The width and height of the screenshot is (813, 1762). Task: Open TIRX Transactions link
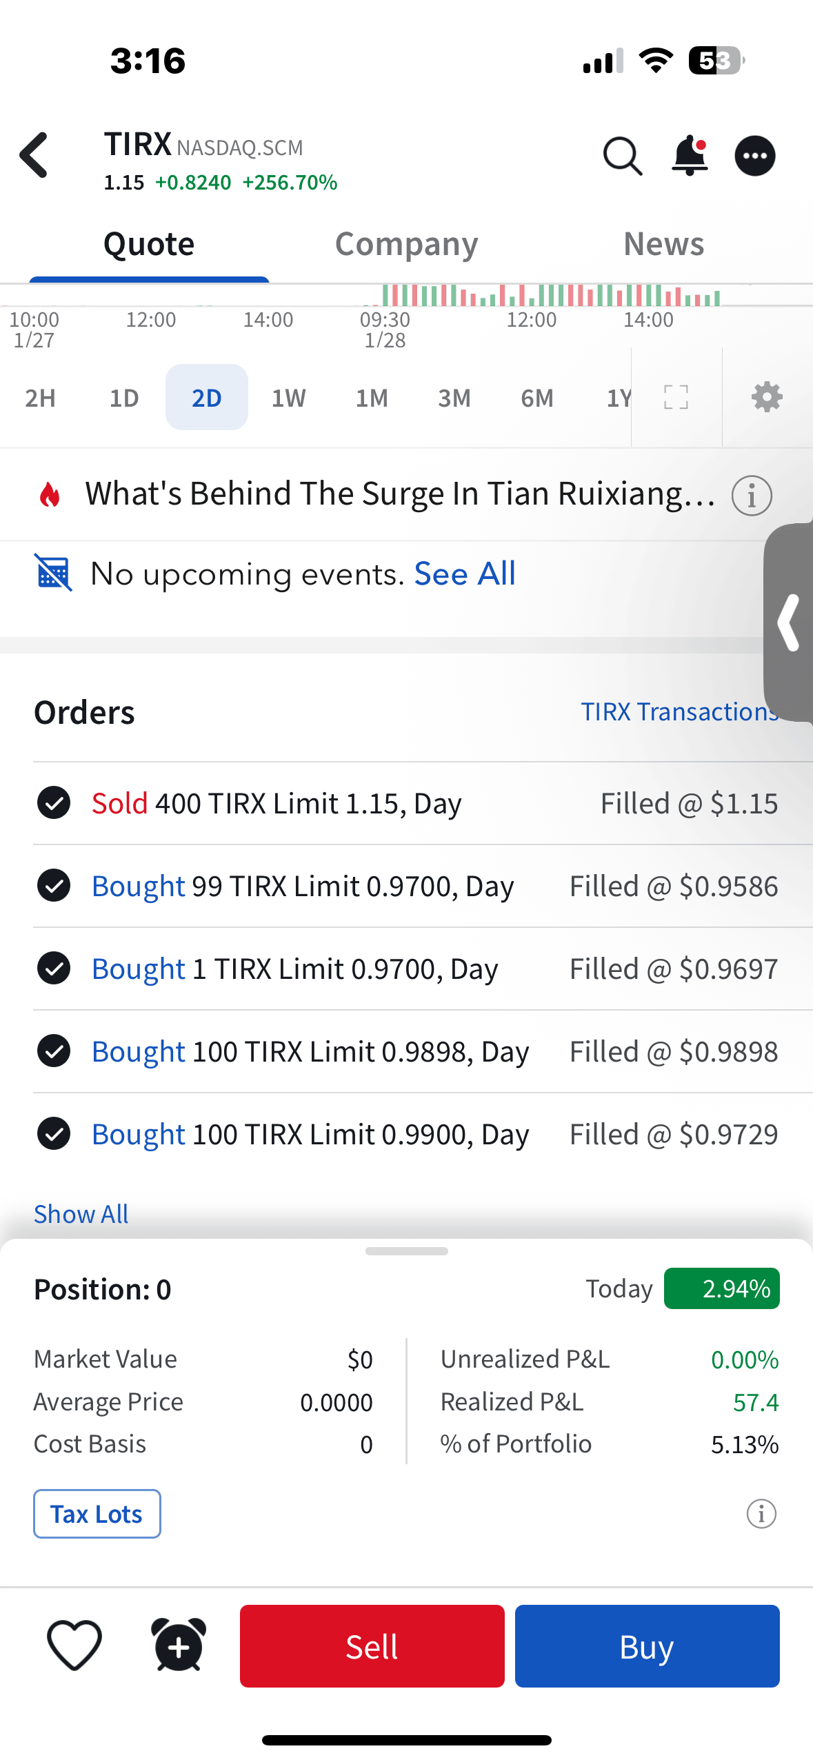(679, 711)
